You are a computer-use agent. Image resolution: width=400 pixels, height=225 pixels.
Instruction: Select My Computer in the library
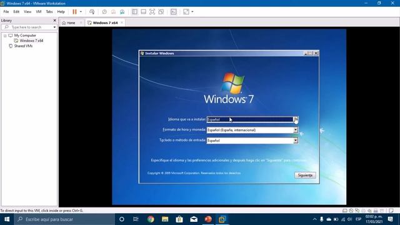tap(25, 36)
